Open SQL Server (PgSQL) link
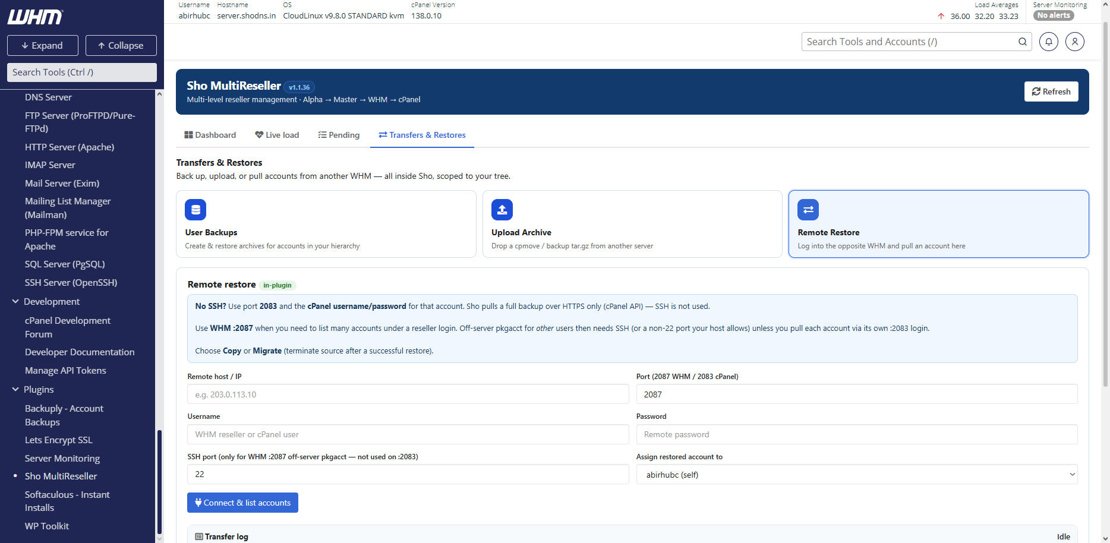Viewport: 1110px width, 543px height. (65, 264)
